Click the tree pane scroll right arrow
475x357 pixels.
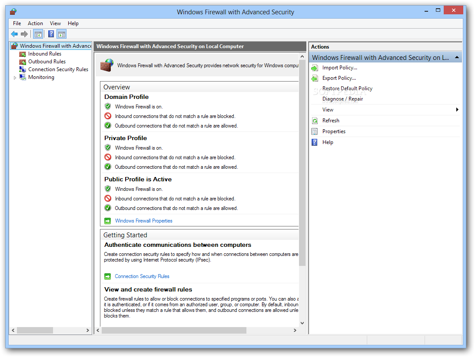pyautogui.click(x=87, y=331)
